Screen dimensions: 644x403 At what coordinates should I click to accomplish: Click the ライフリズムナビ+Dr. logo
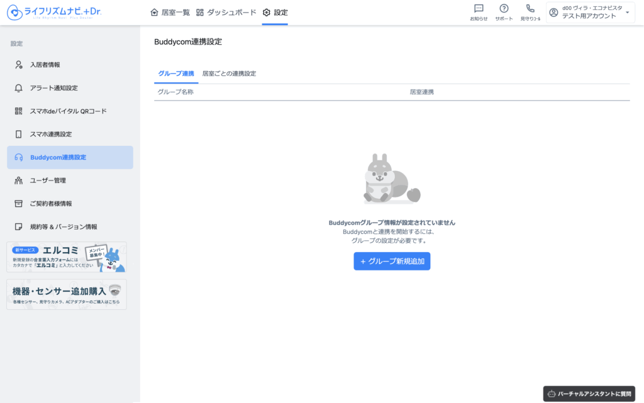click(54, 13)
